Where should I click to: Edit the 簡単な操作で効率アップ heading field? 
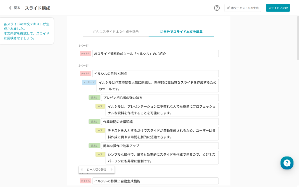coord(160,145)
